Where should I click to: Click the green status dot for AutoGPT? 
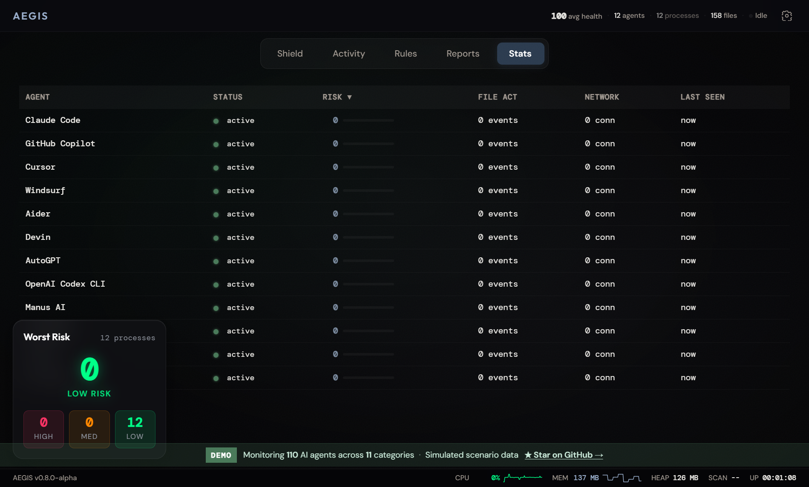click(216, 262)
